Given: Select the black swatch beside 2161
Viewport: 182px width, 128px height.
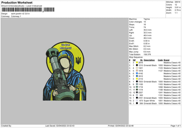Looking at the screenshot, I should click(137, 98).
